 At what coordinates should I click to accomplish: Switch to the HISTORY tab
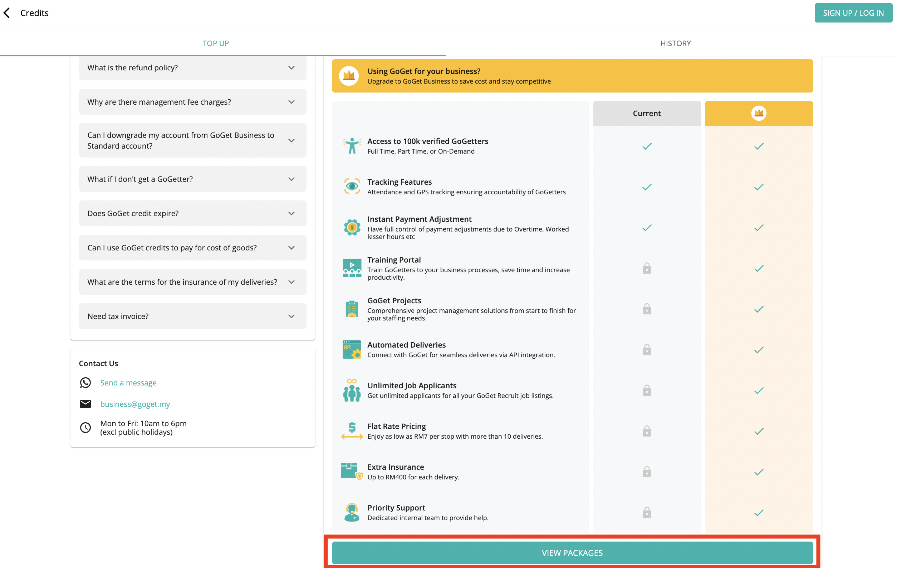tap(675, 43)
